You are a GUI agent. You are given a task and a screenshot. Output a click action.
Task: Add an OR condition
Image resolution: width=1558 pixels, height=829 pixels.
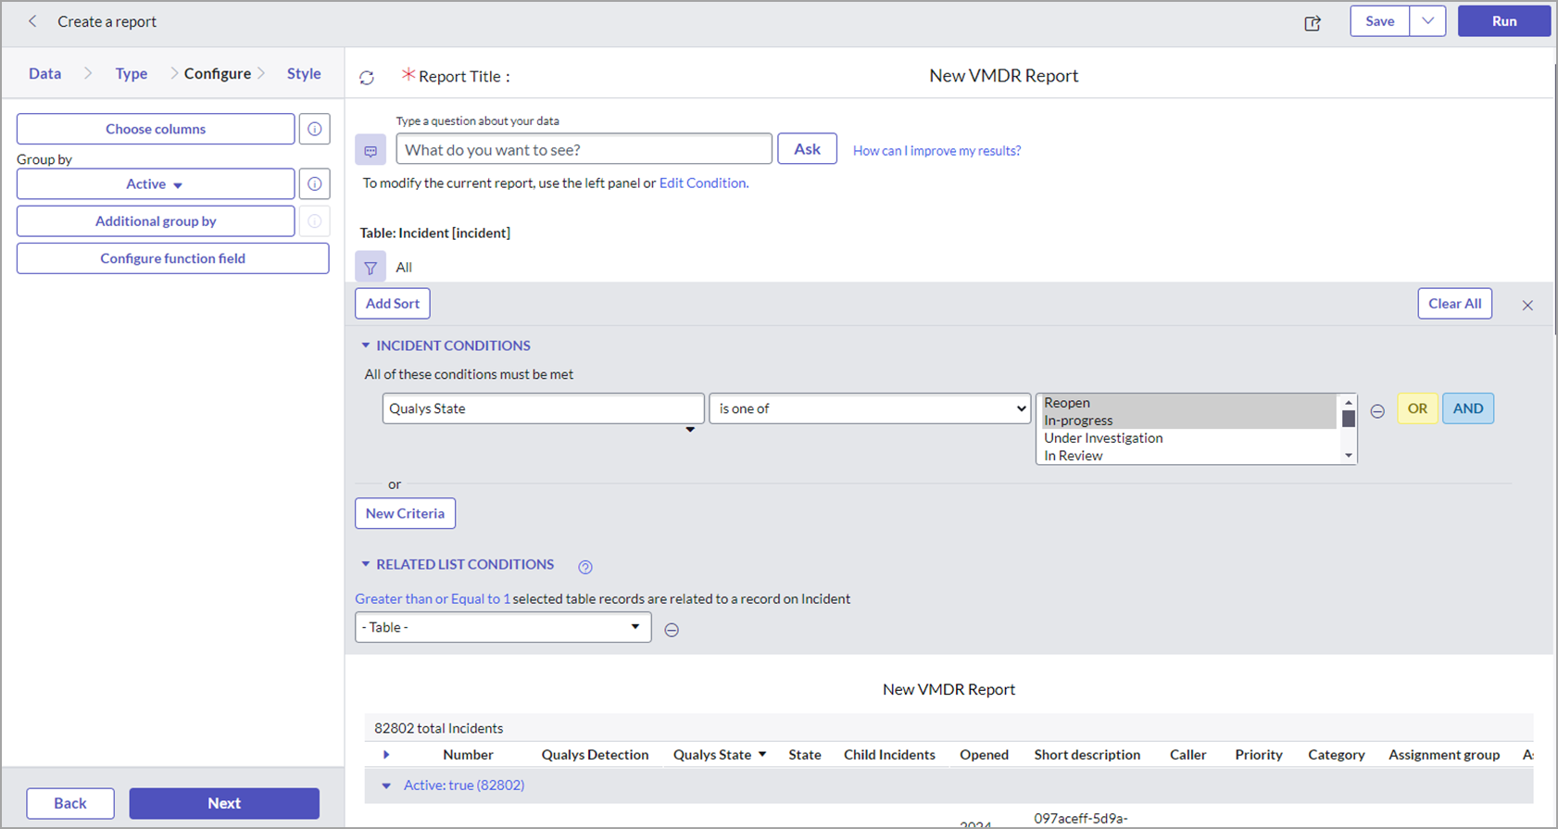pyautogui.click(x=1417, y=408)
